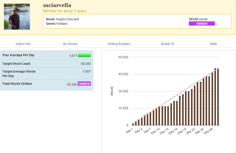Select the Day 1 bar in the chart
The height and width of the screenshot is (154, 236).
(x=133, y=124)
